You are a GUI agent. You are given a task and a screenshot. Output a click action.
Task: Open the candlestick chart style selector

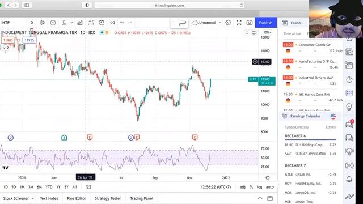pos(43,23)
